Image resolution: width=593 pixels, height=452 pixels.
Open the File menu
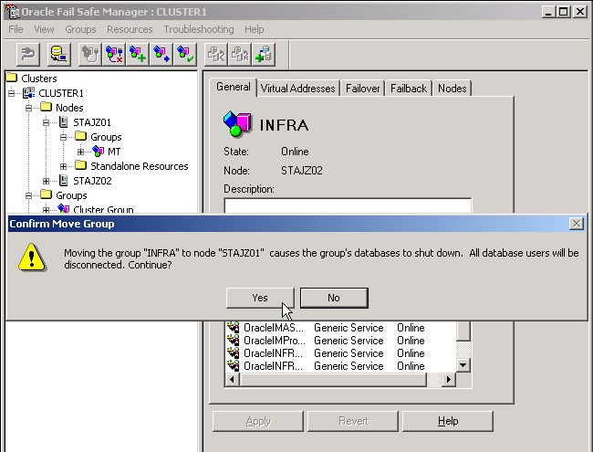click(x=16, y=29)
